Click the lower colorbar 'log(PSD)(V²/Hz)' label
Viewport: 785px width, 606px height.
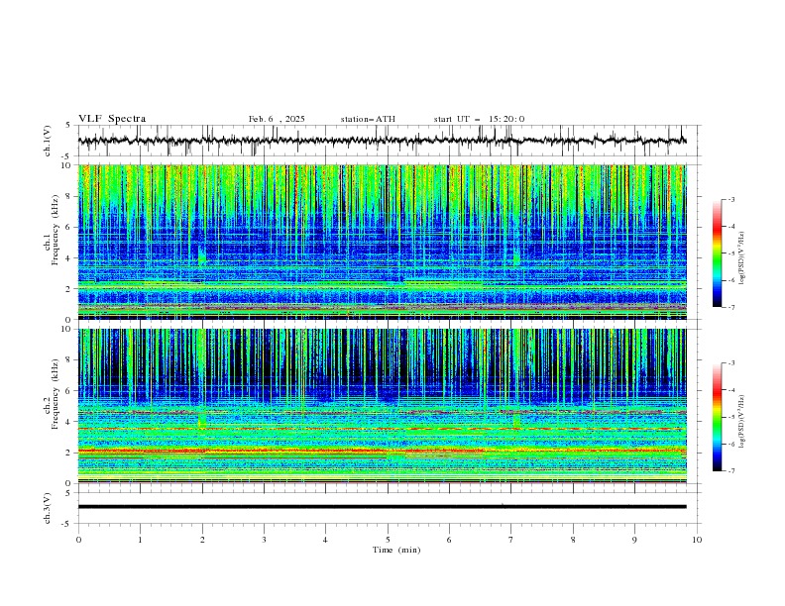(x=741, y=422)
